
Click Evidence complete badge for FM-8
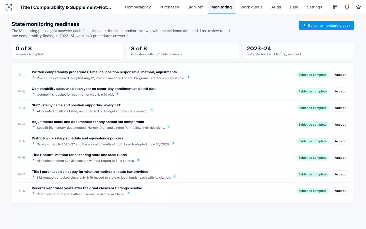312,191
